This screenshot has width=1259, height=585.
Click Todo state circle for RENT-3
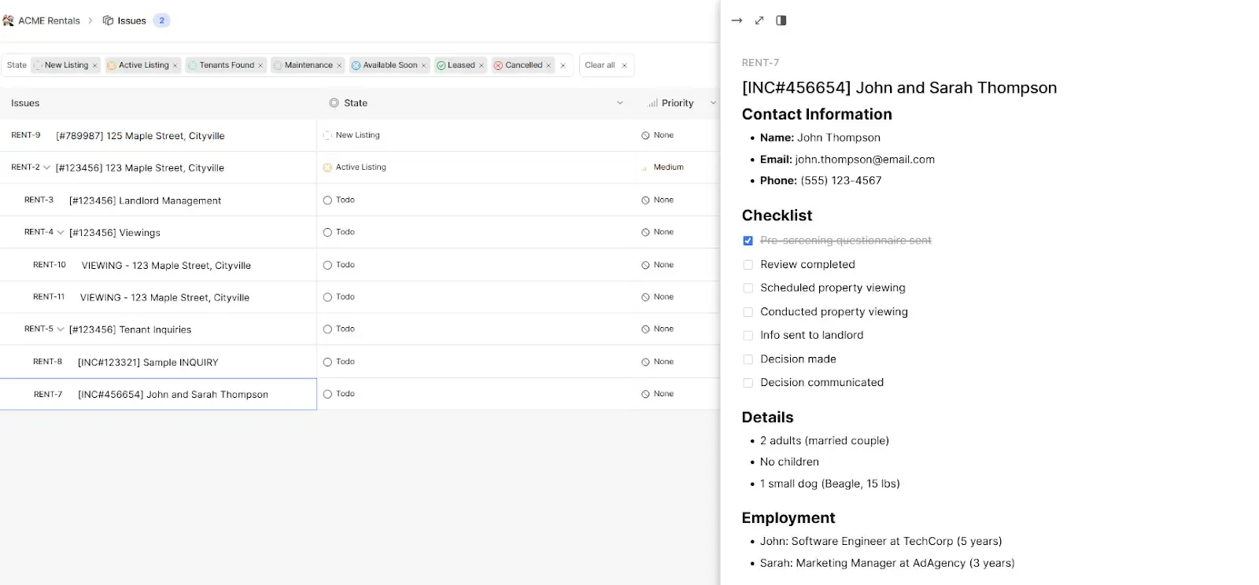(x=327, y=201)
